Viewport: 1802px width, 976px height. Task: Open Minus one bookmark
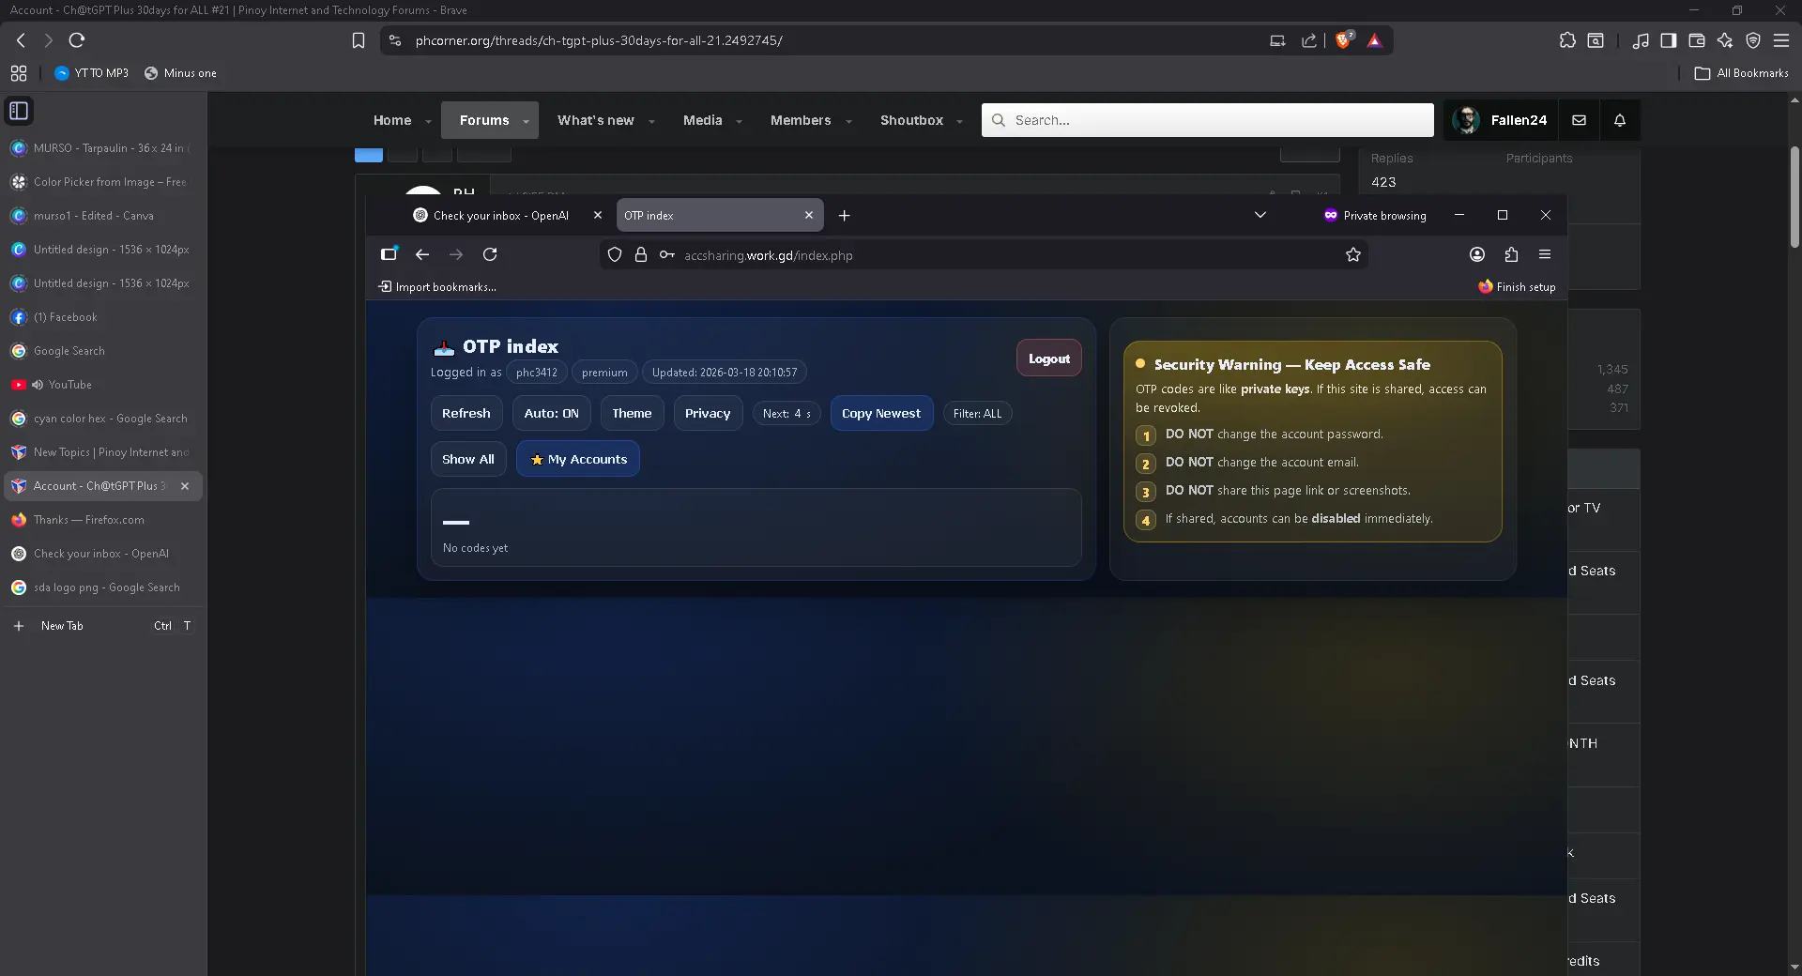[180, 73]
